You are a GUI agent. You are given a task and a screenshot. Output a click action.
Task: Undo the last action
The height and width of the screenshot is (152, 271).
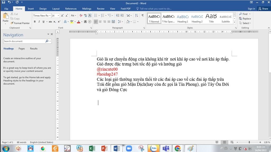click(x=9, y=2)
